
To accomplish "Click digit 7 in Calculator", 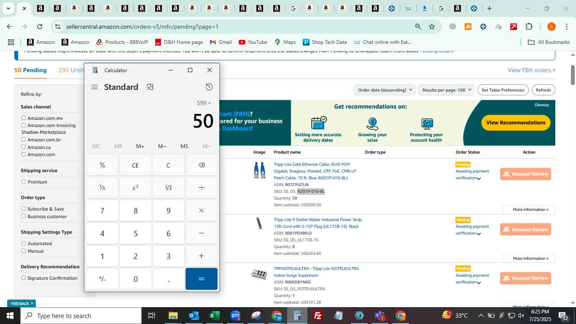I will pyautogui.click(x=102, y=211).
